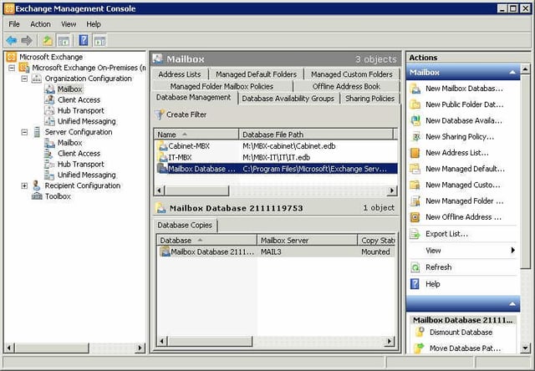535x371 pixels.
Task: Click the Create Filter funnel icon
Action: pos(160,114)
